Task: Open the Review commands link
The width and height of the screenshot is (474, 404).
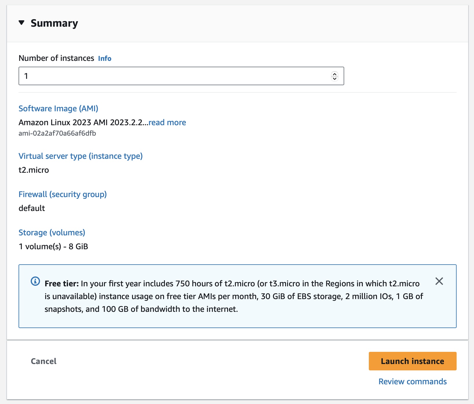Action: (x=412, y=381)
